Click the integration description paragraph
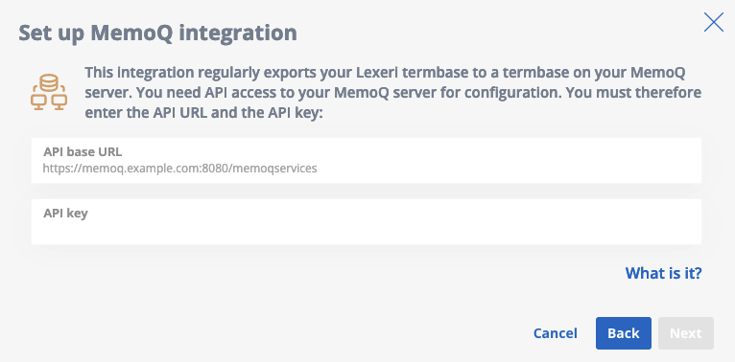This screenshot has height=362, width=735. point(392,93)
